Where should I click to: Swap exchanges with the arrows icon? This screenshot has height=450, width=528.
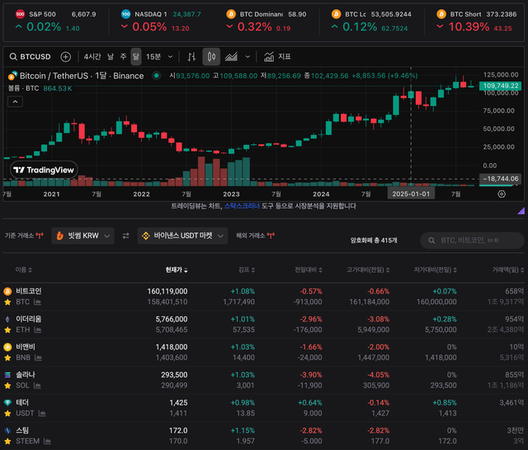point(126,236)
